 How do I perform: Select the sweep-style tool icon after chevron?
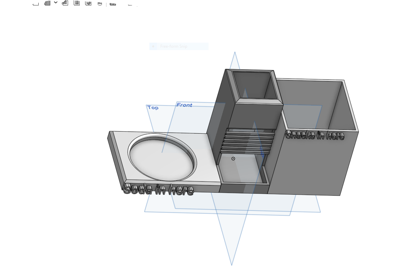click(65, 3)
